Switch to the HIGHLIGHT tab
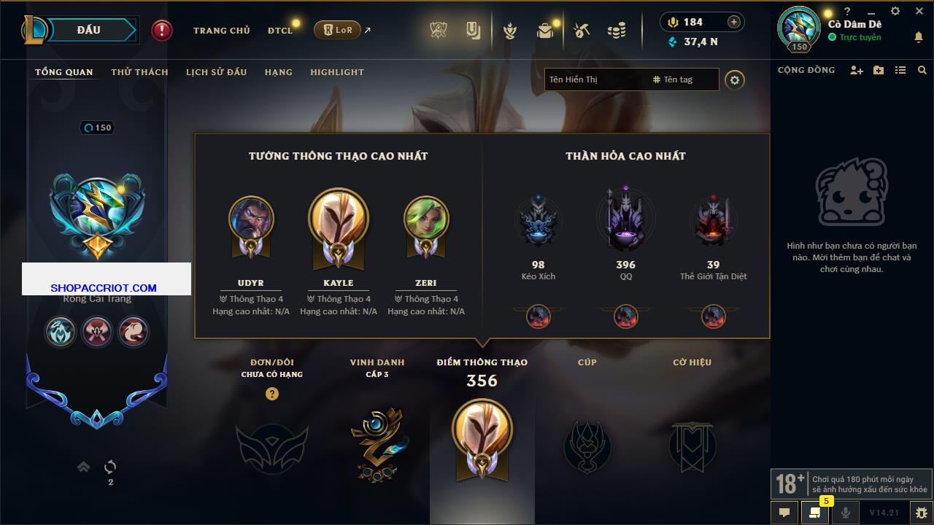 click(337, 72)
